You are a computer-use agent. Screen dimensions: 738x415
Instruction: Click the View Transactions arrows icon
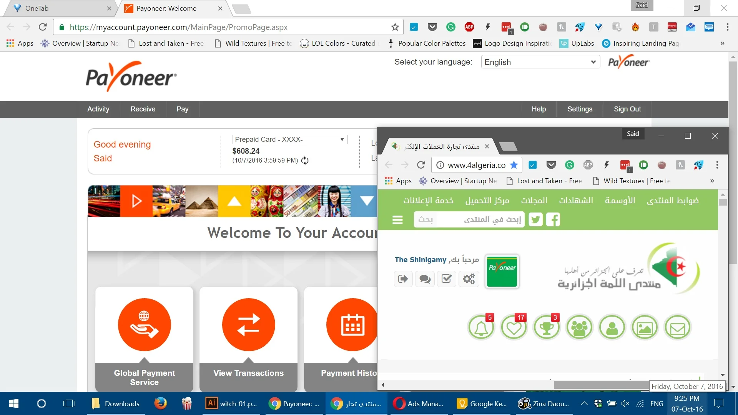click(x=248, y=325)
